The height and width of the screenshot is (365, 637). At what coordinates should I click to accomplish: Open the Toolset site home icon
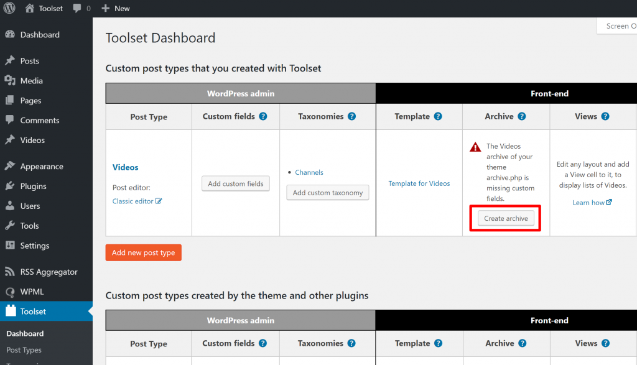coord(30,8)
